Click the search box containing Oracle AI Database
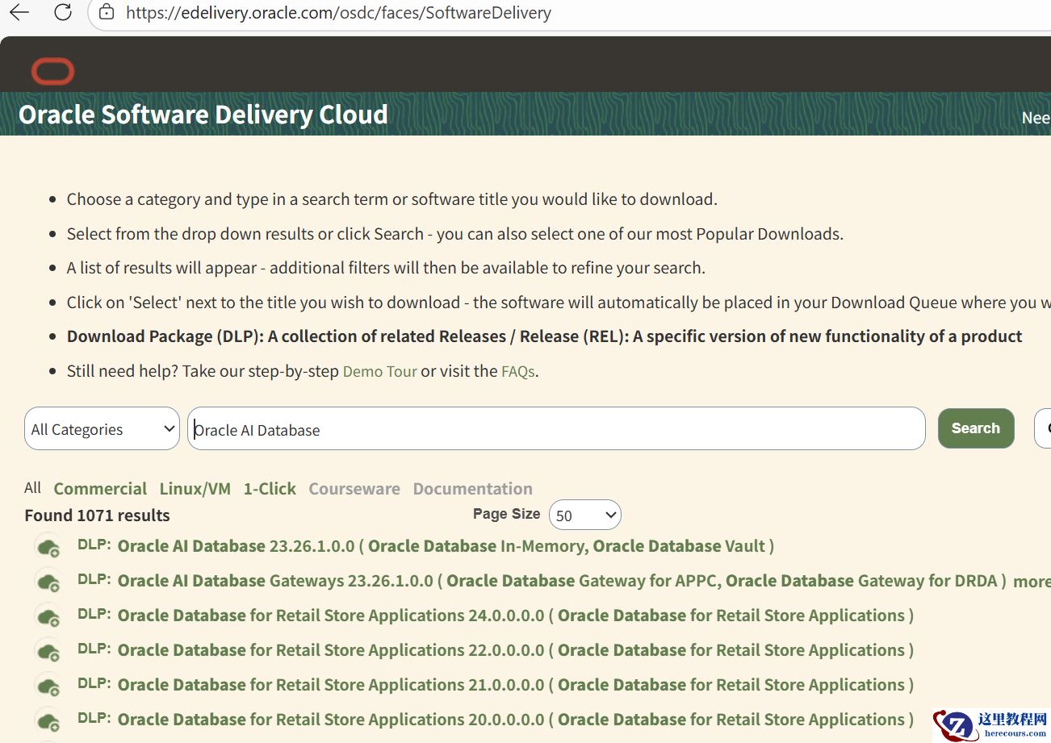 point(556,428)
